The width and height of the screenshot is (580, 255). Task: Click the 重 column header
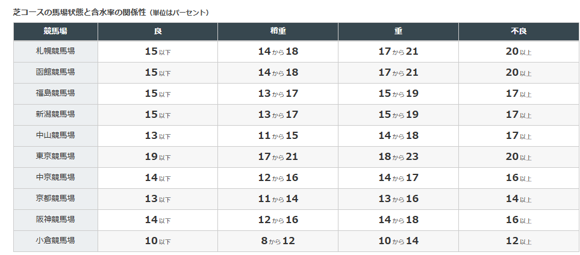tap(398, 31)
